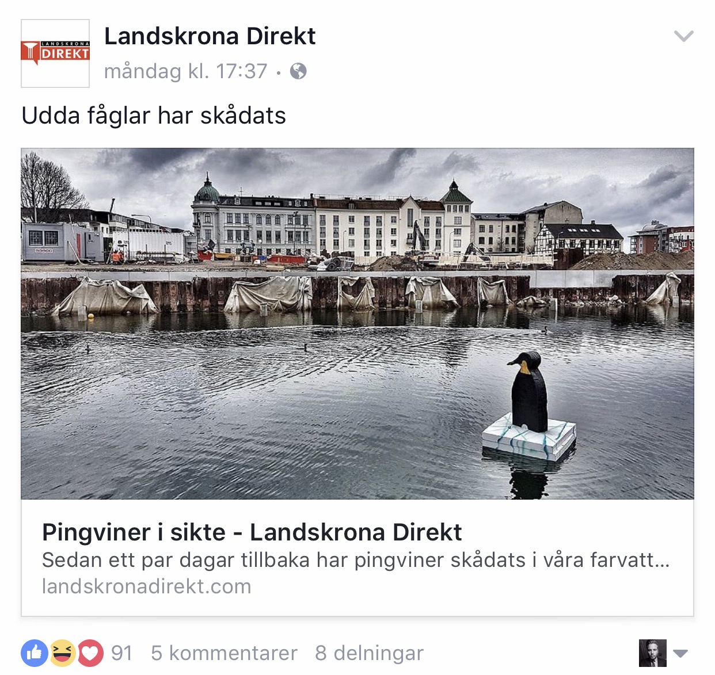
Task: Click the small profile picture thumbnail
Action: tap(653, 653)
